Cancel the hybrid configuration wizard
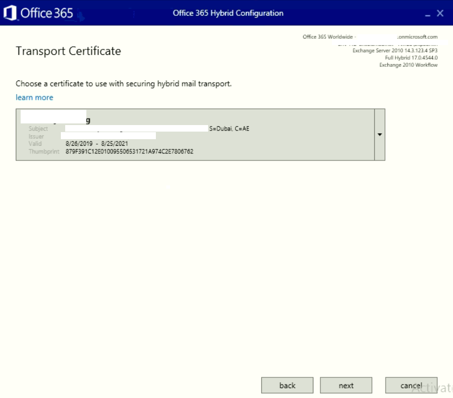 (x=411, y=385)
